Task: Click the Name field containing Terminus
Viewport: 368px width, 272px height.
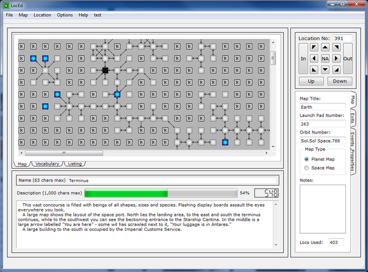Action: (172, 180)
